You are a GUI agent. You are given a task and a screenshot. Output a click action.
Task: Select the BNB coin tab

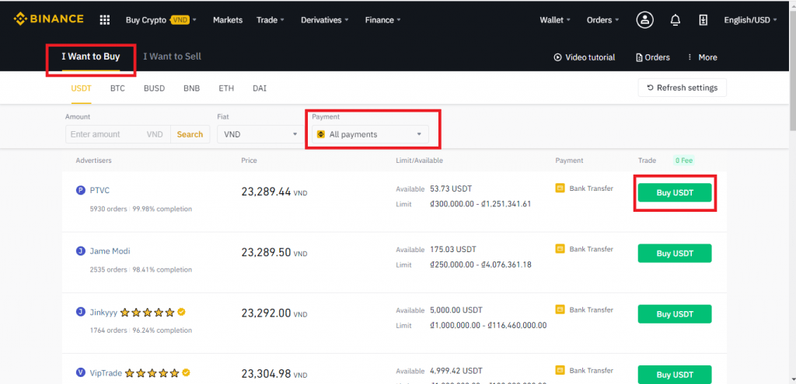pos(191,88)
